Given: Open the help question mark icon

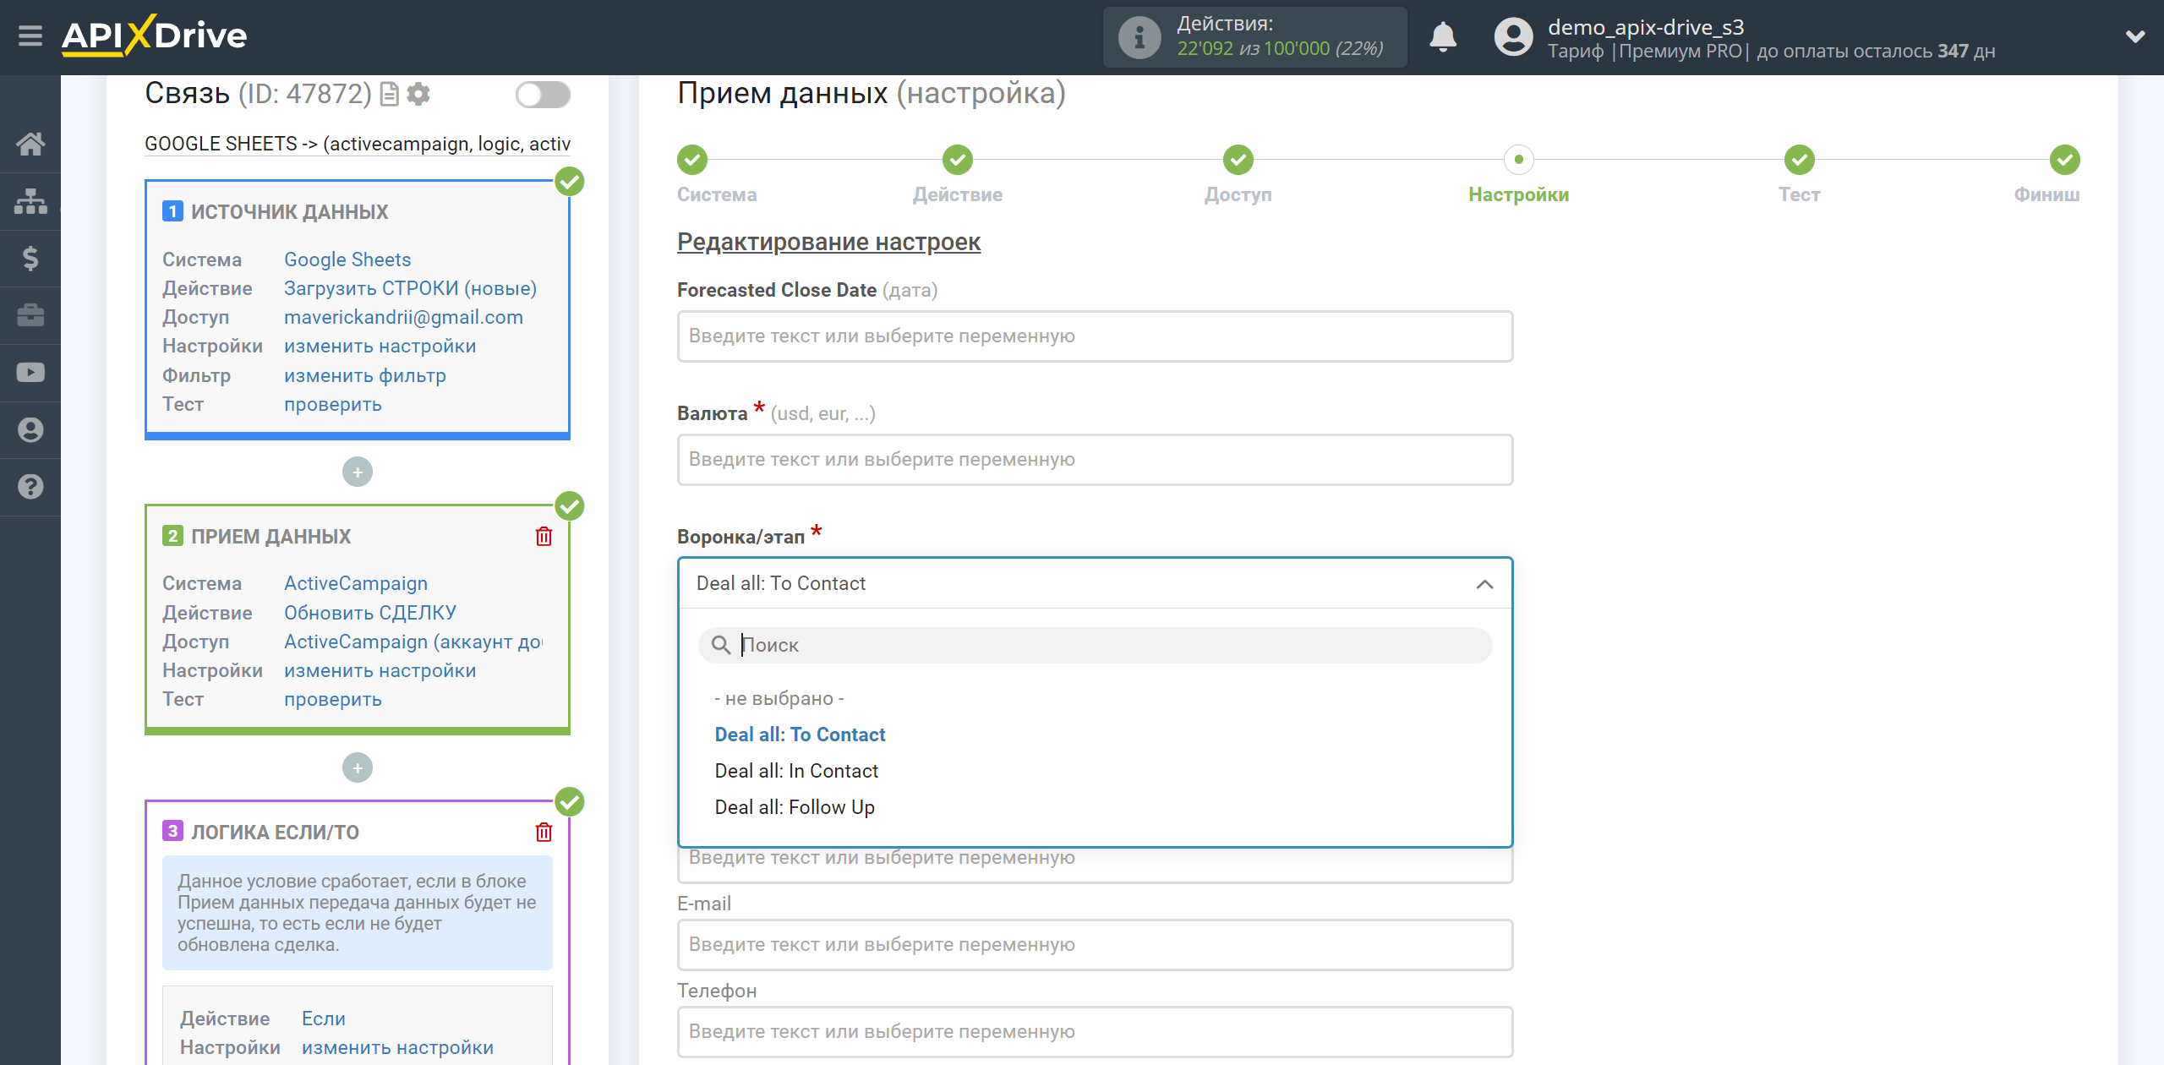Looking at the screenshot, I should (x=30, y=487).
